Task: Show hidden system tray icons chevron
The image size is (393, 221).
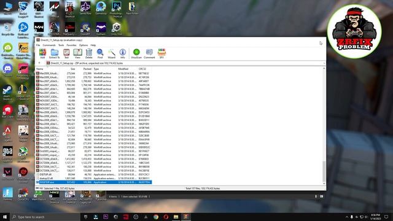Action: click(347, 217)
